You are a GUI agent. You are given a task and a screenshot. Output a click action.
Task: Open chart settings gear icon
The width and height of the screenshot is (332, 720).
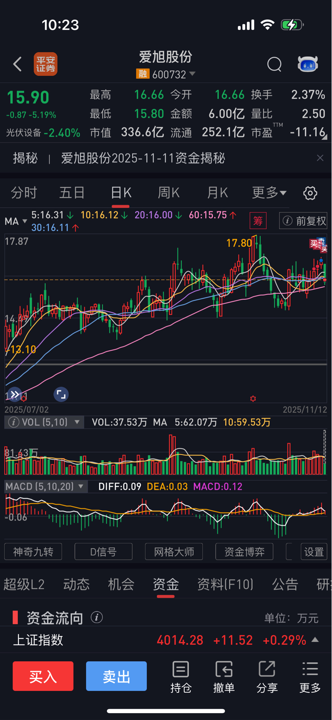(x=310, y=193)
